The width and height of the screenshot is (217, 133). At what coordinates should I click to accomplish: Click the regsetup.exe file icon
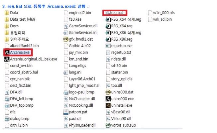point(108,46)
